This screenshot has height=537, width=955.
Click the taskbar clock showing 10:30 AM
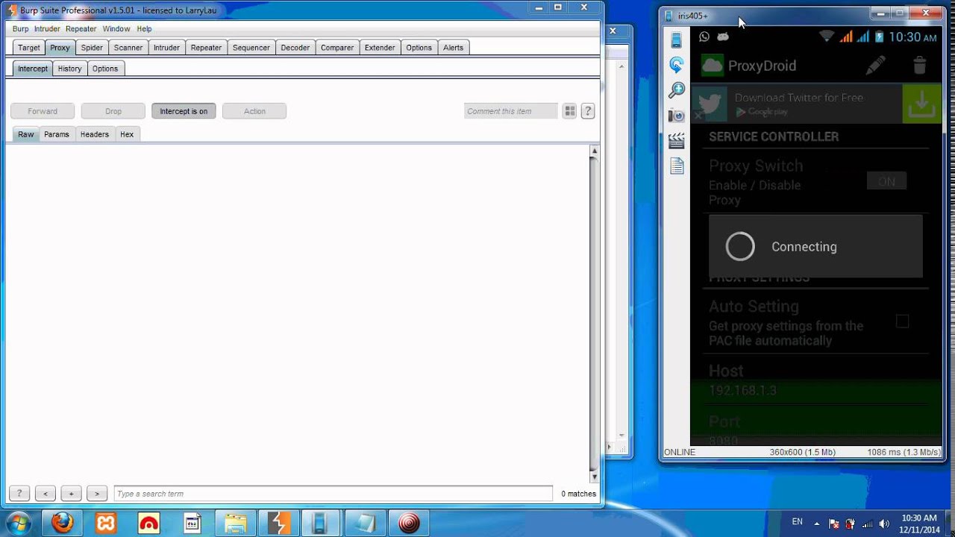[919, 524]
